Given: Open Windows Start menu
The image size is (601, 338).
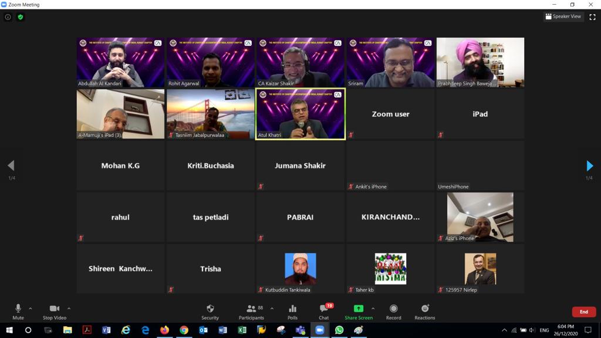Looking at the screenshot, I should pyautogui.click(x=9, y=330).
